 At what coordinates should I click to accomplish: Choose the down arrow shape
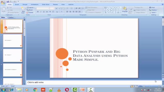116,10
